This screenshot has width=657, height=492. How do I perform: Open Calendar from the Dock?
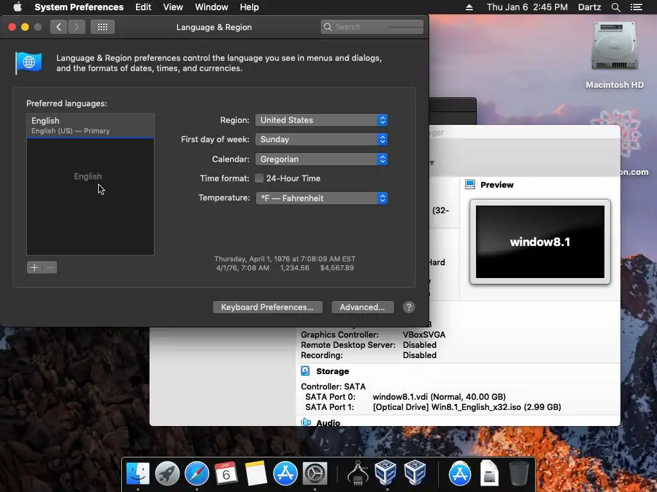[x=226, y=473]
